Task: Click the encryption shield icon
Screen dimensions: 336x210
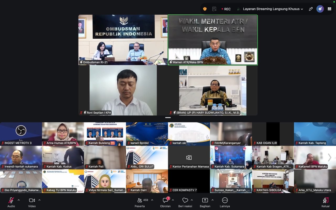Action: coord(205,9)
